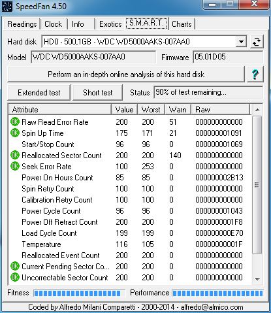Select the Spin Retry Count row
Screen dimensions: 271x313
tap(130, 188)
